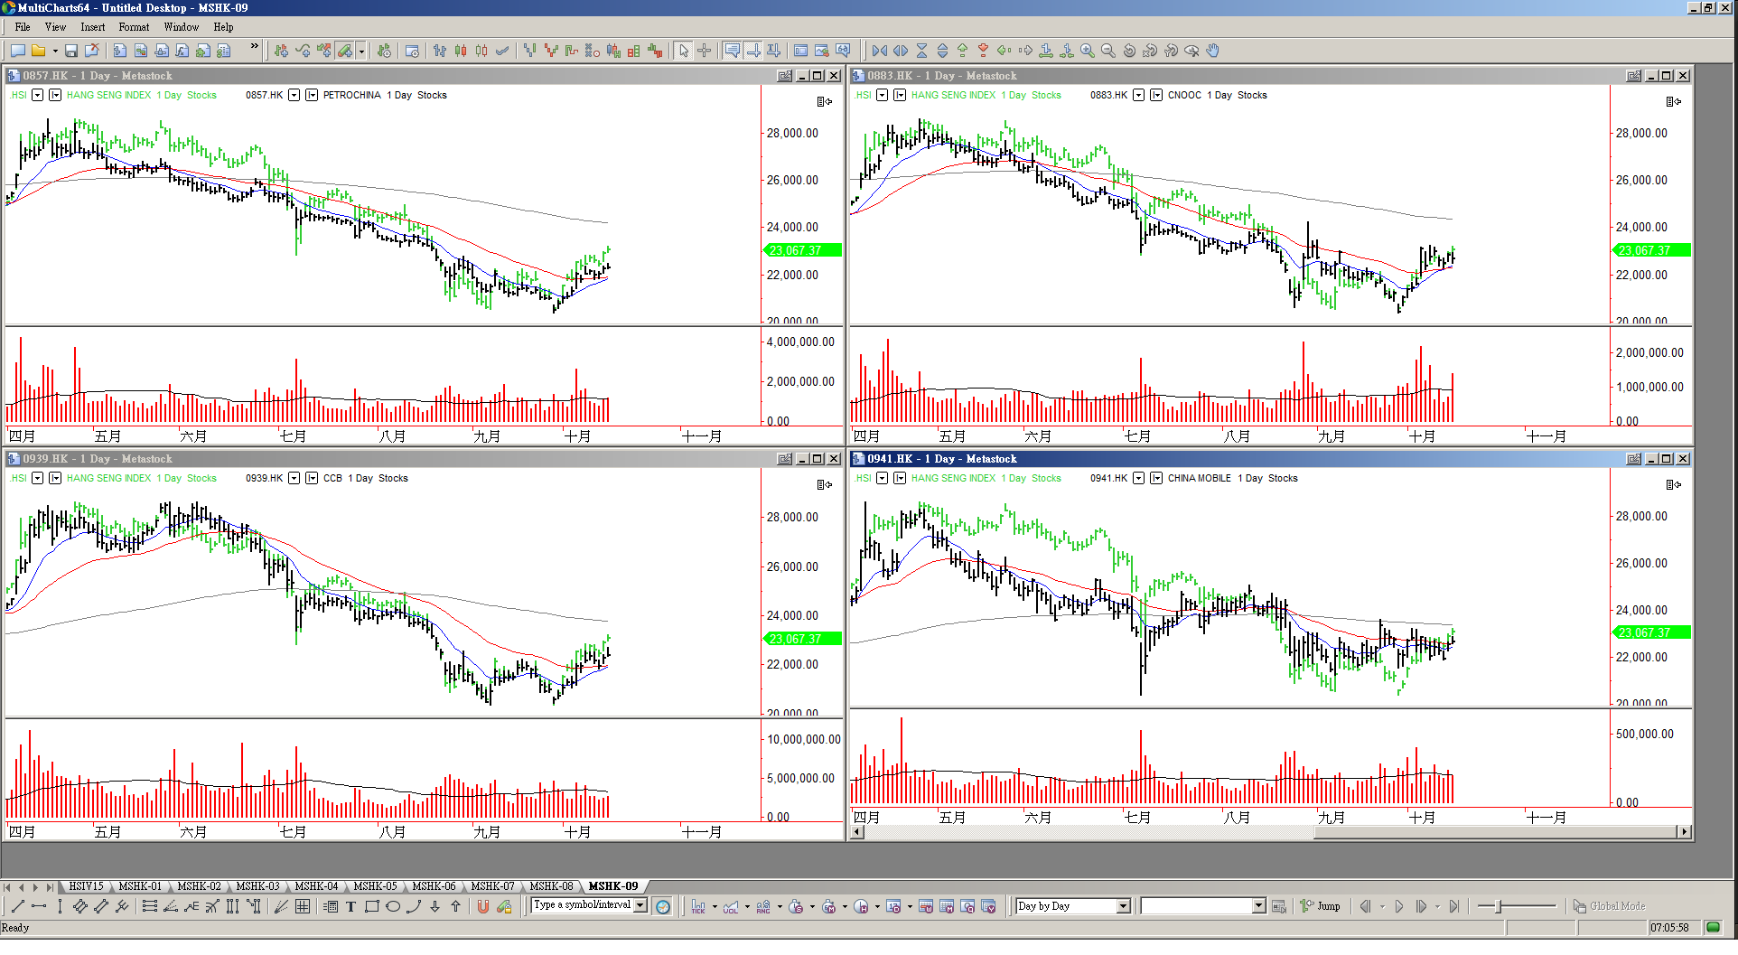The image size is (1738, 955).
Task: Open the Day by Day dropdown
Action: [x=1123, y=906]
